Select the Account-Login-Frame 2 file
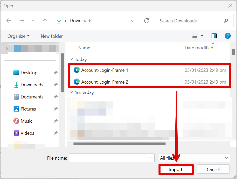This screenshot has height=179, width=237. point(104,82)
